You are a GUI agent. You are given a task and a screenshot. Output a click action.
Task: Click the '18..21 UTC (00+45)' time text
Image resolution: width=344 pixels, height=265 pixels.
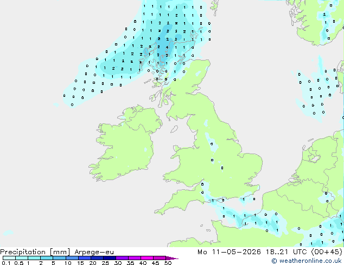304,252
